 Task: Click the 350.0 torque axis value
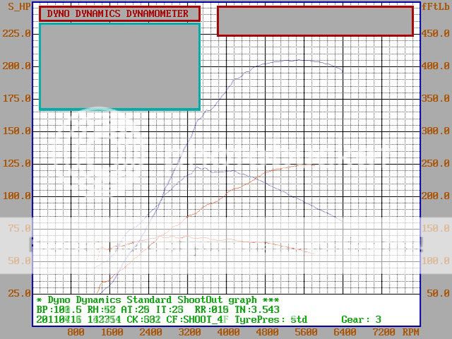pos(436,99)
